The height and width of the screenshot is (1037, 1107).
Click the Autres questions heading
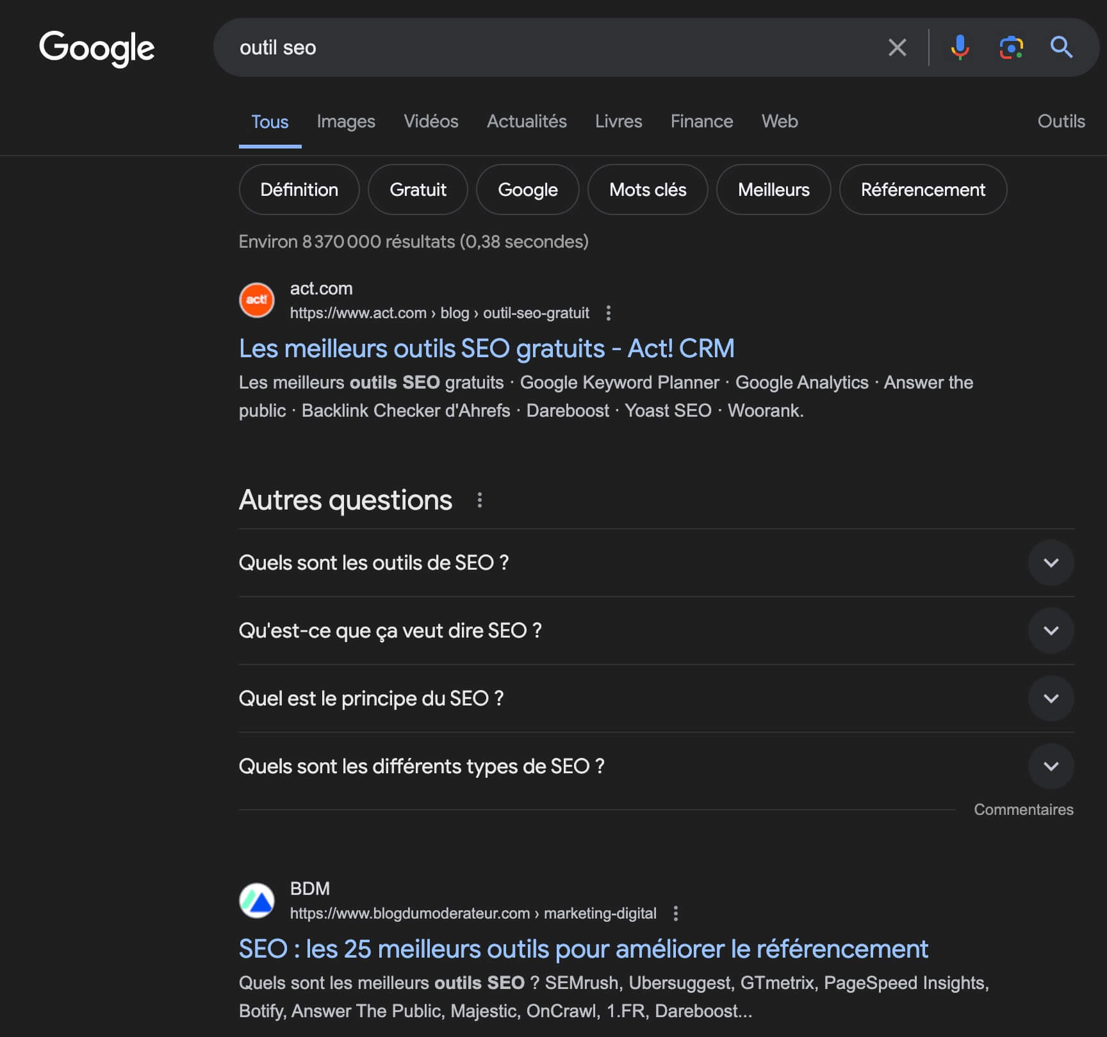click(x=345, y=500)
